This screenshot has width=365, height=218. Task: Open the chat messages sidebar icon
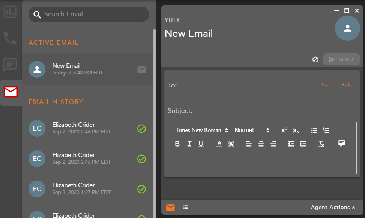pyautogui.click(x=10, y=65)
